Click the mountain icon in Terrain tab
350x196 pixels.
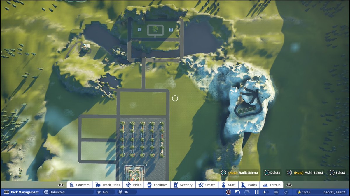[x=265, y=185]
